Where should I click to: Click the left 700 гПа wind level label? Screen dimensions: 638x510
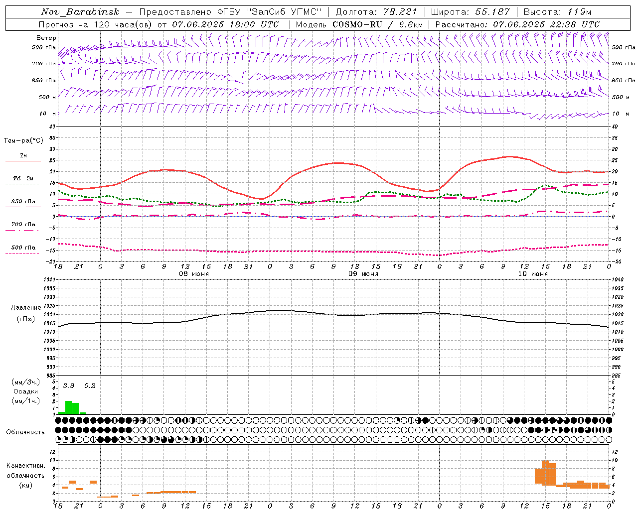tap(44, 64)
